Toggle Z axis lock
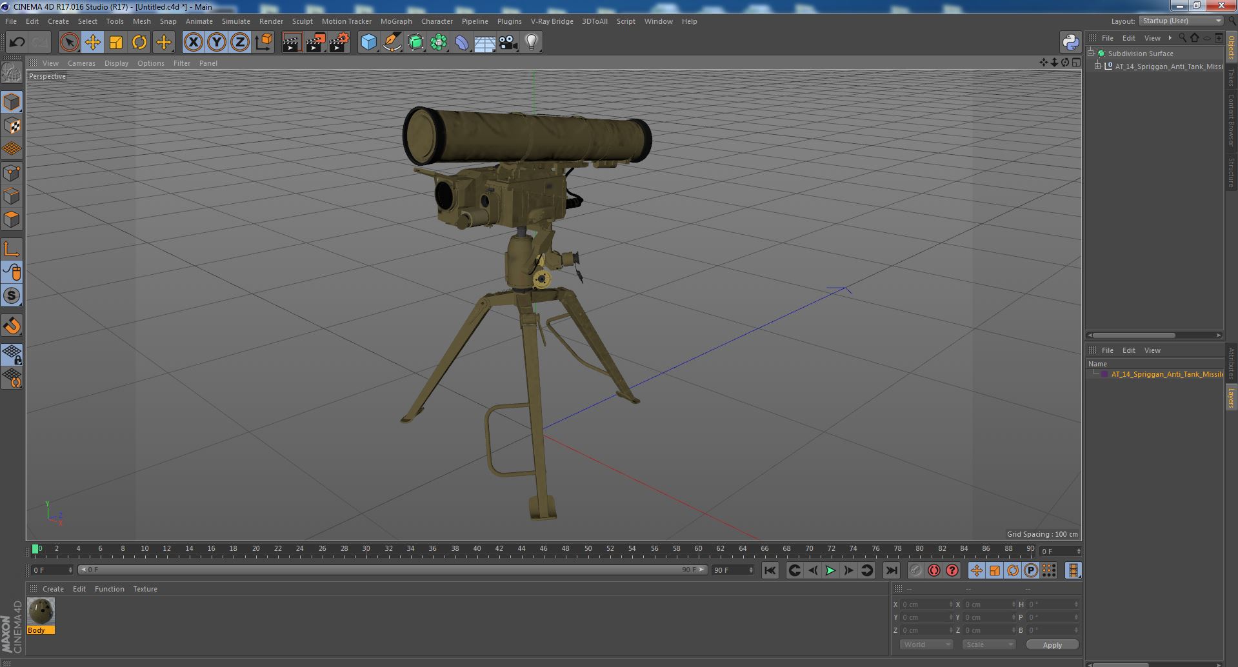Screen dimensions: 1238x667 (240, 43)
